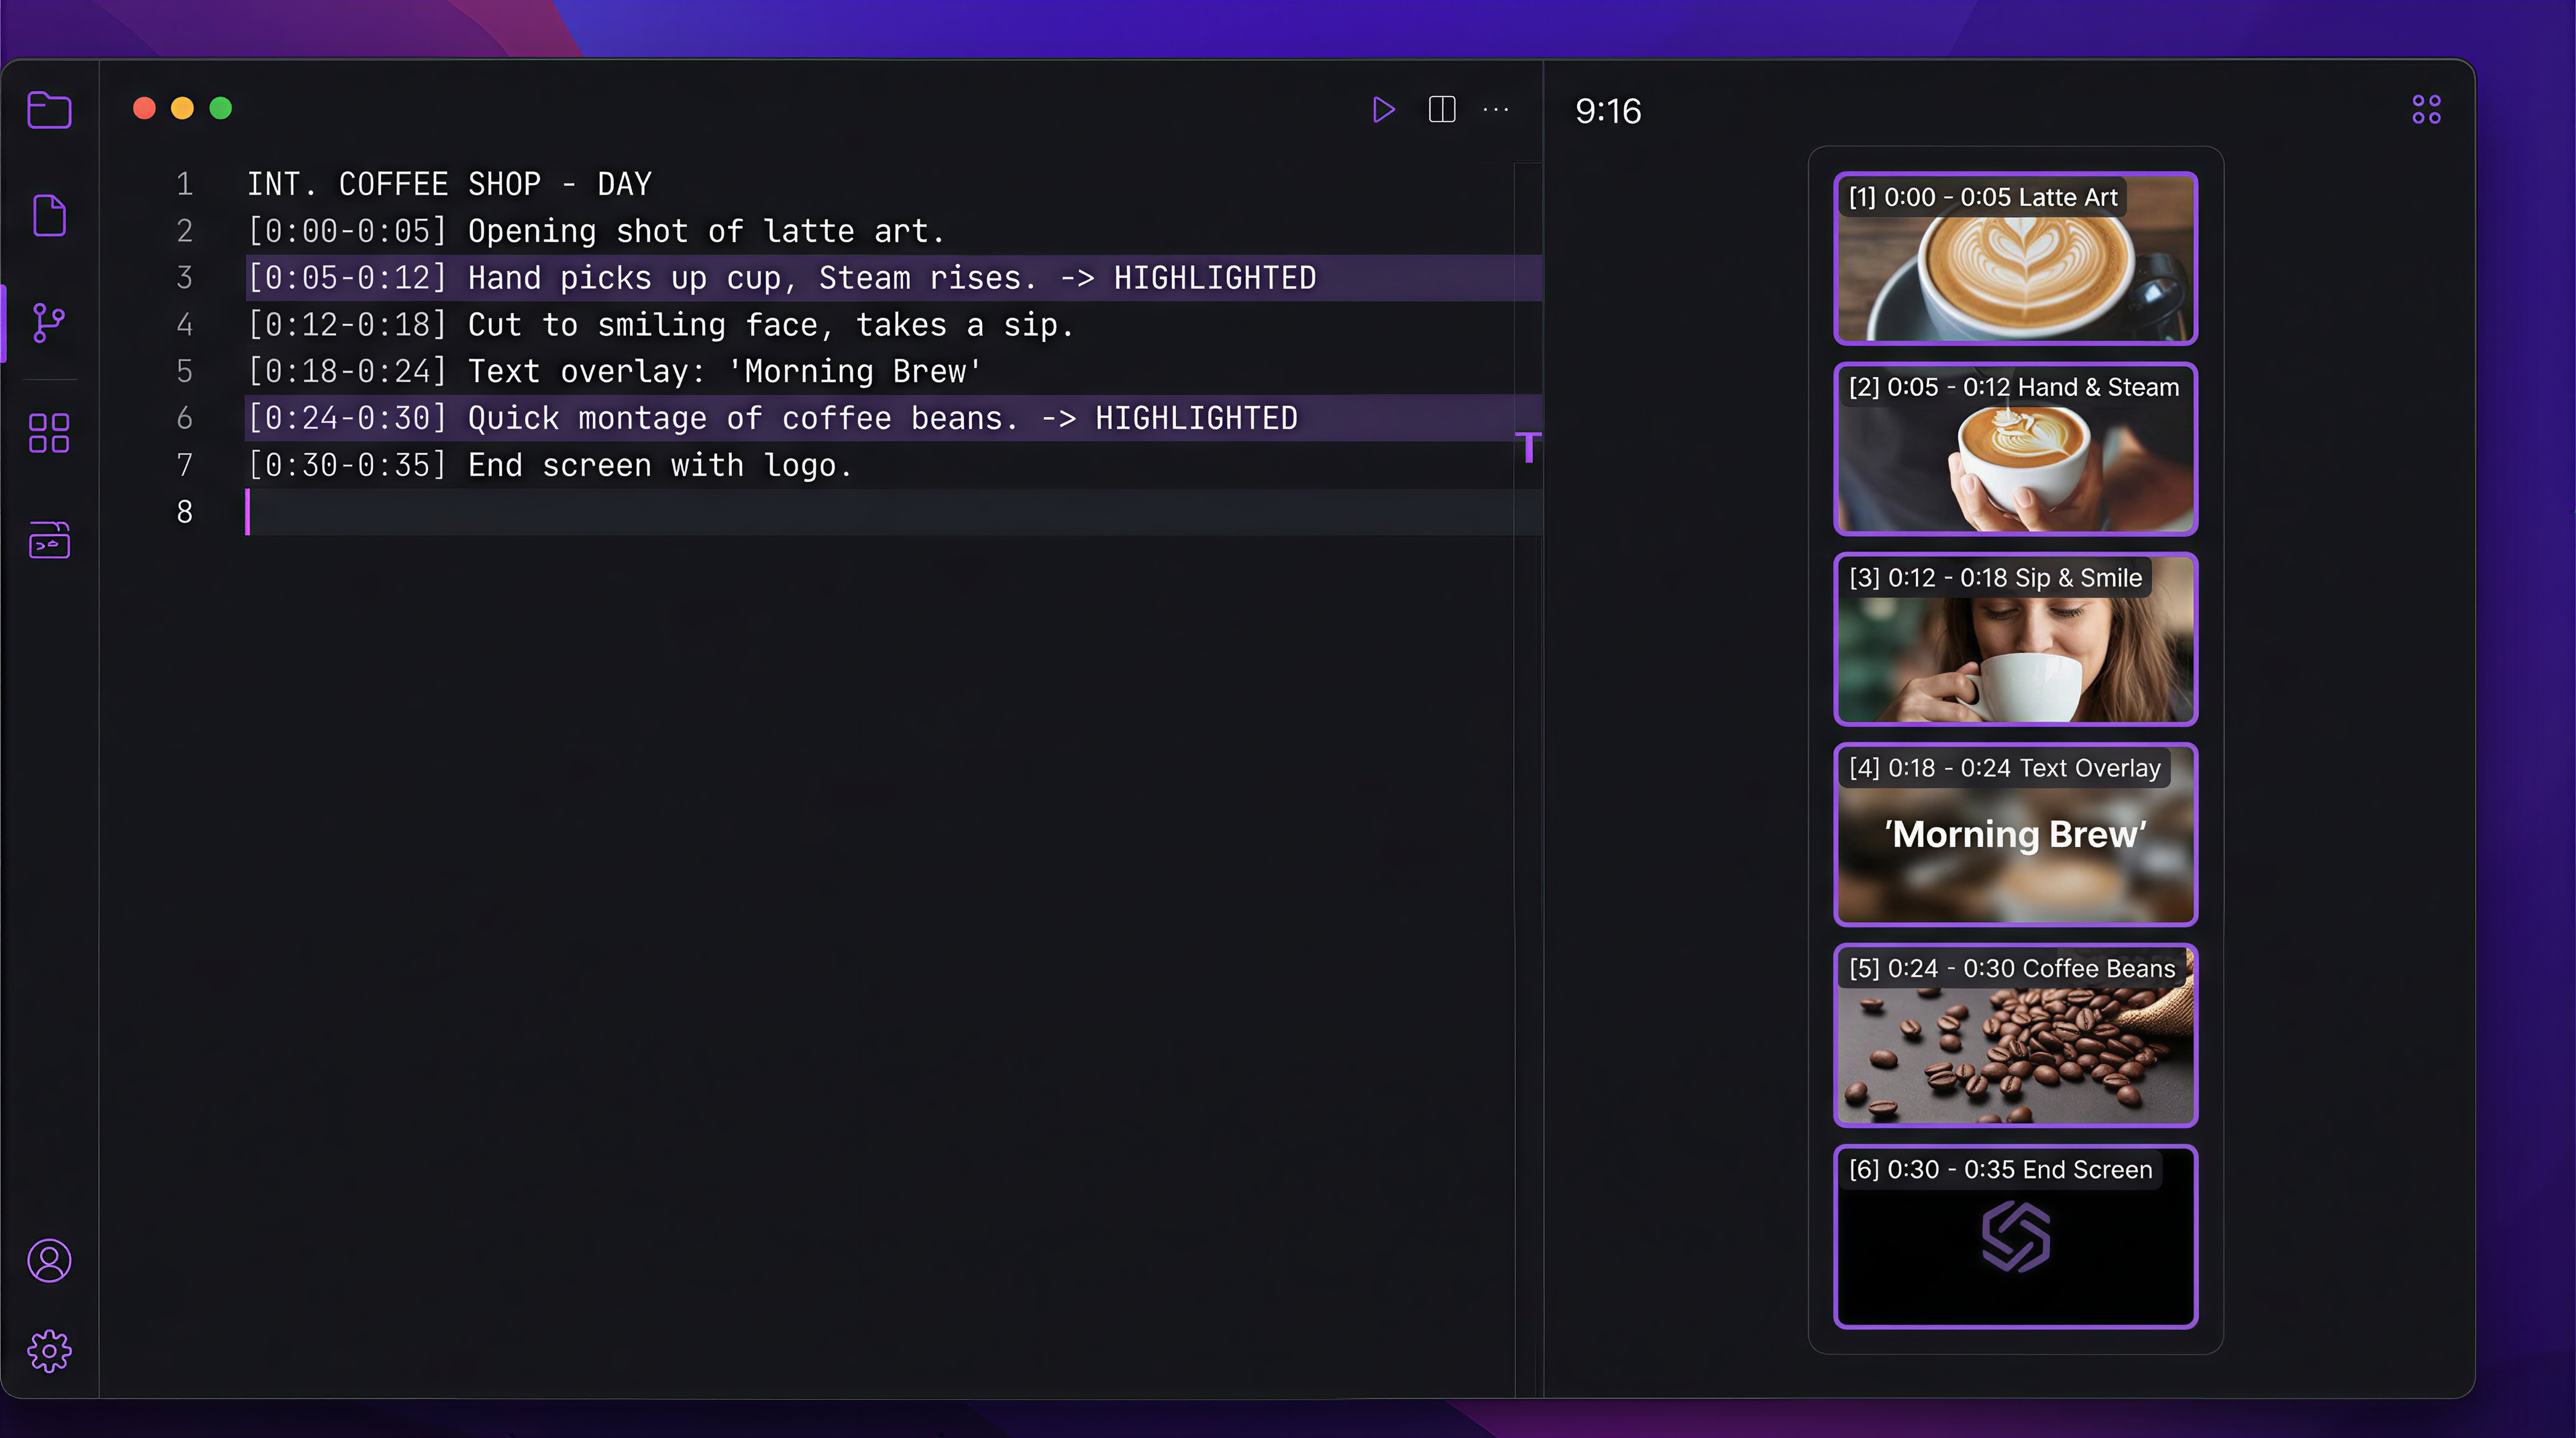Click label '[6] 0:30 - 0:35 End Screen'
2576x1438 pixels.
pos(2000,1169)
